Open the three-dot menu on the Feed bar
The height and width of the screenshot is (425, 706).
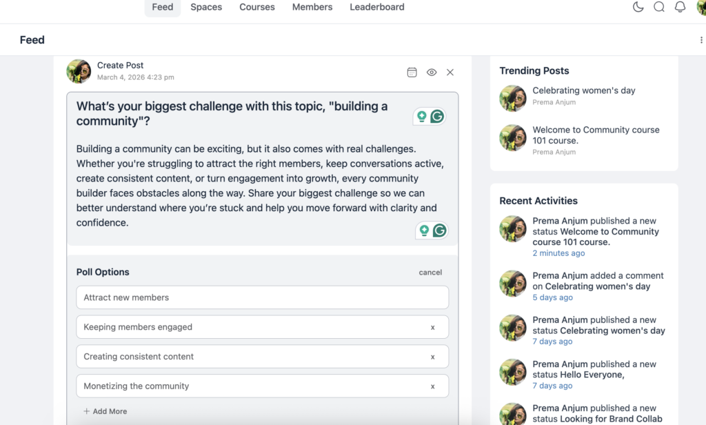[x=700, y=40]
